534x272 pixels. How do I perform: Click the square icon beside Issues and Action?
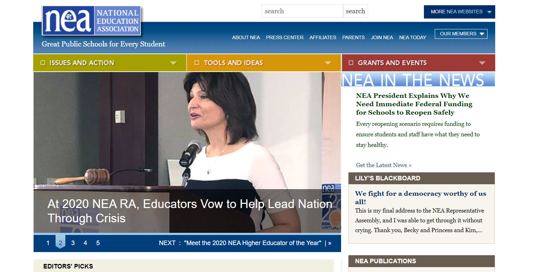(43, 63)
